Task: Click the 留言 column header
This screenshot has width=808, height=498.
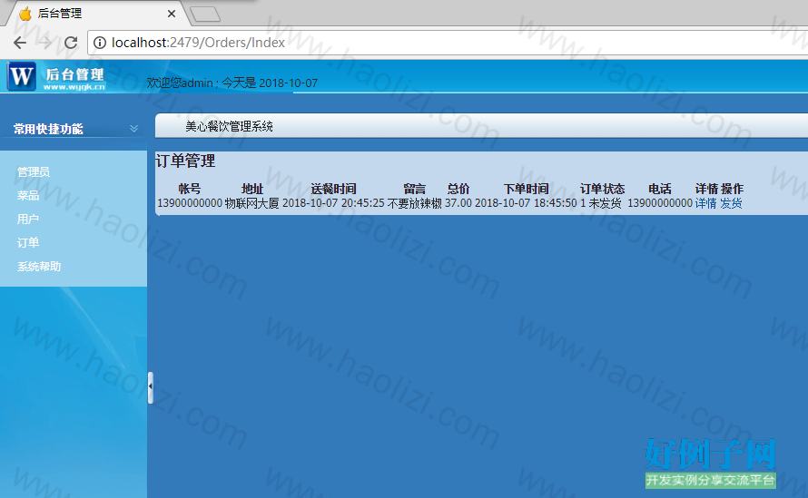Action: [x=414, y=189]
